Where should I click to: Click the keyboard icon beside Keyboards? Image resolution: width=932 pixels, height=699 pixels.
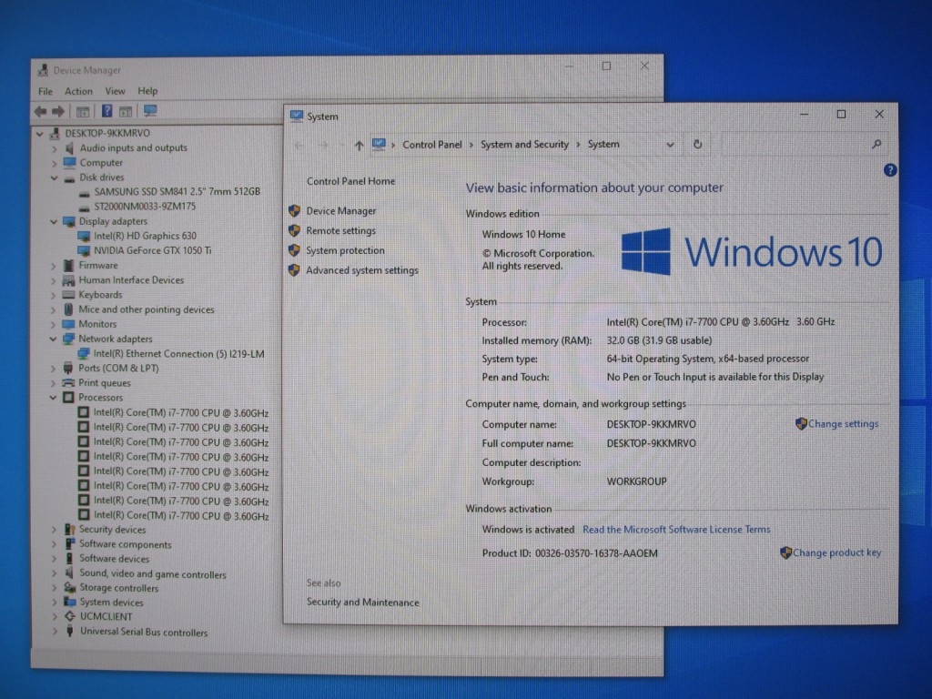(69, 295)
